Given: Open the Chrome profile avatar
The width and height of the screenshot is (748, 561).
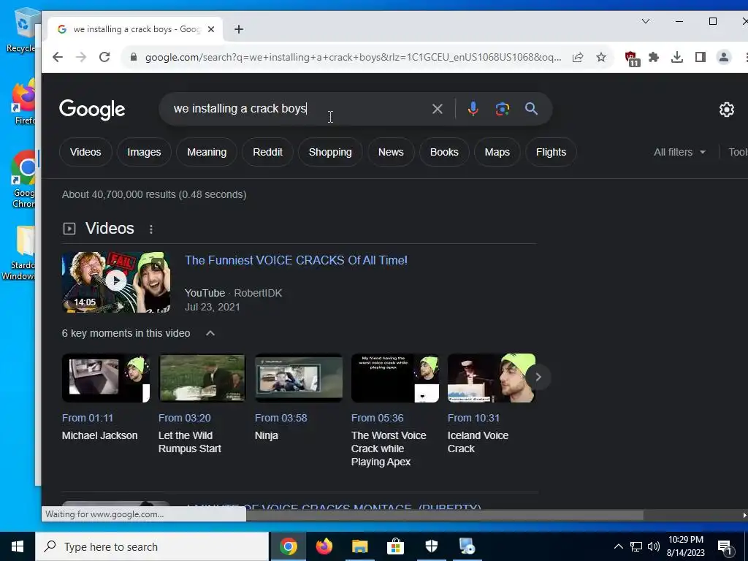Looking at the screenshot, I should 724,57.
